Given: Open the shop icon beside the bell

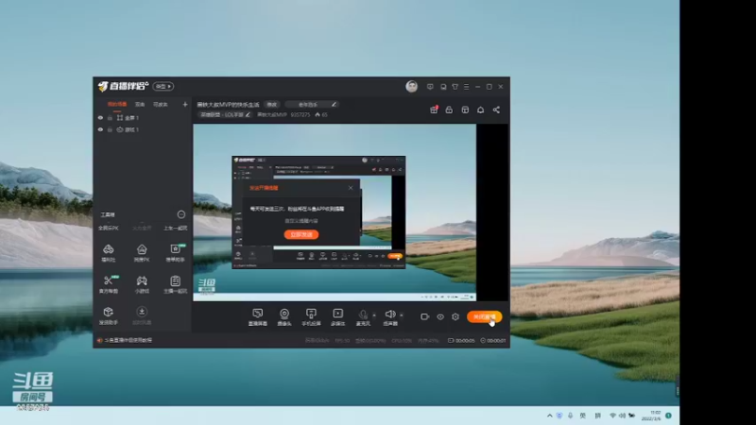Looking at the screenshot, I should [x=465, y=110].
